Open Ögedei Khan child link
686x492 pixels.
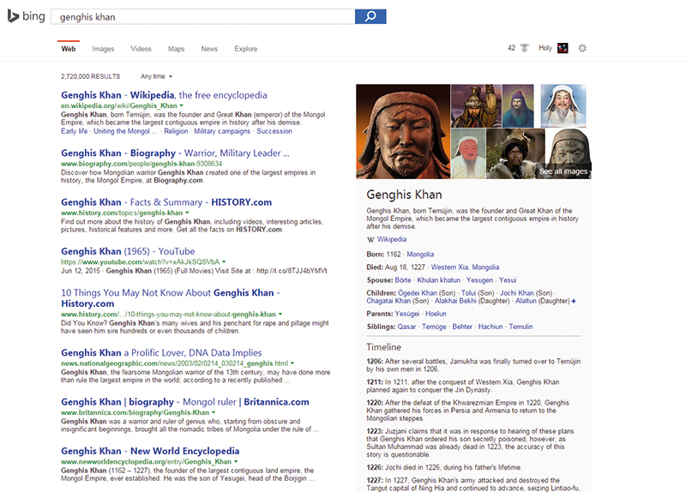click(418, 293)
